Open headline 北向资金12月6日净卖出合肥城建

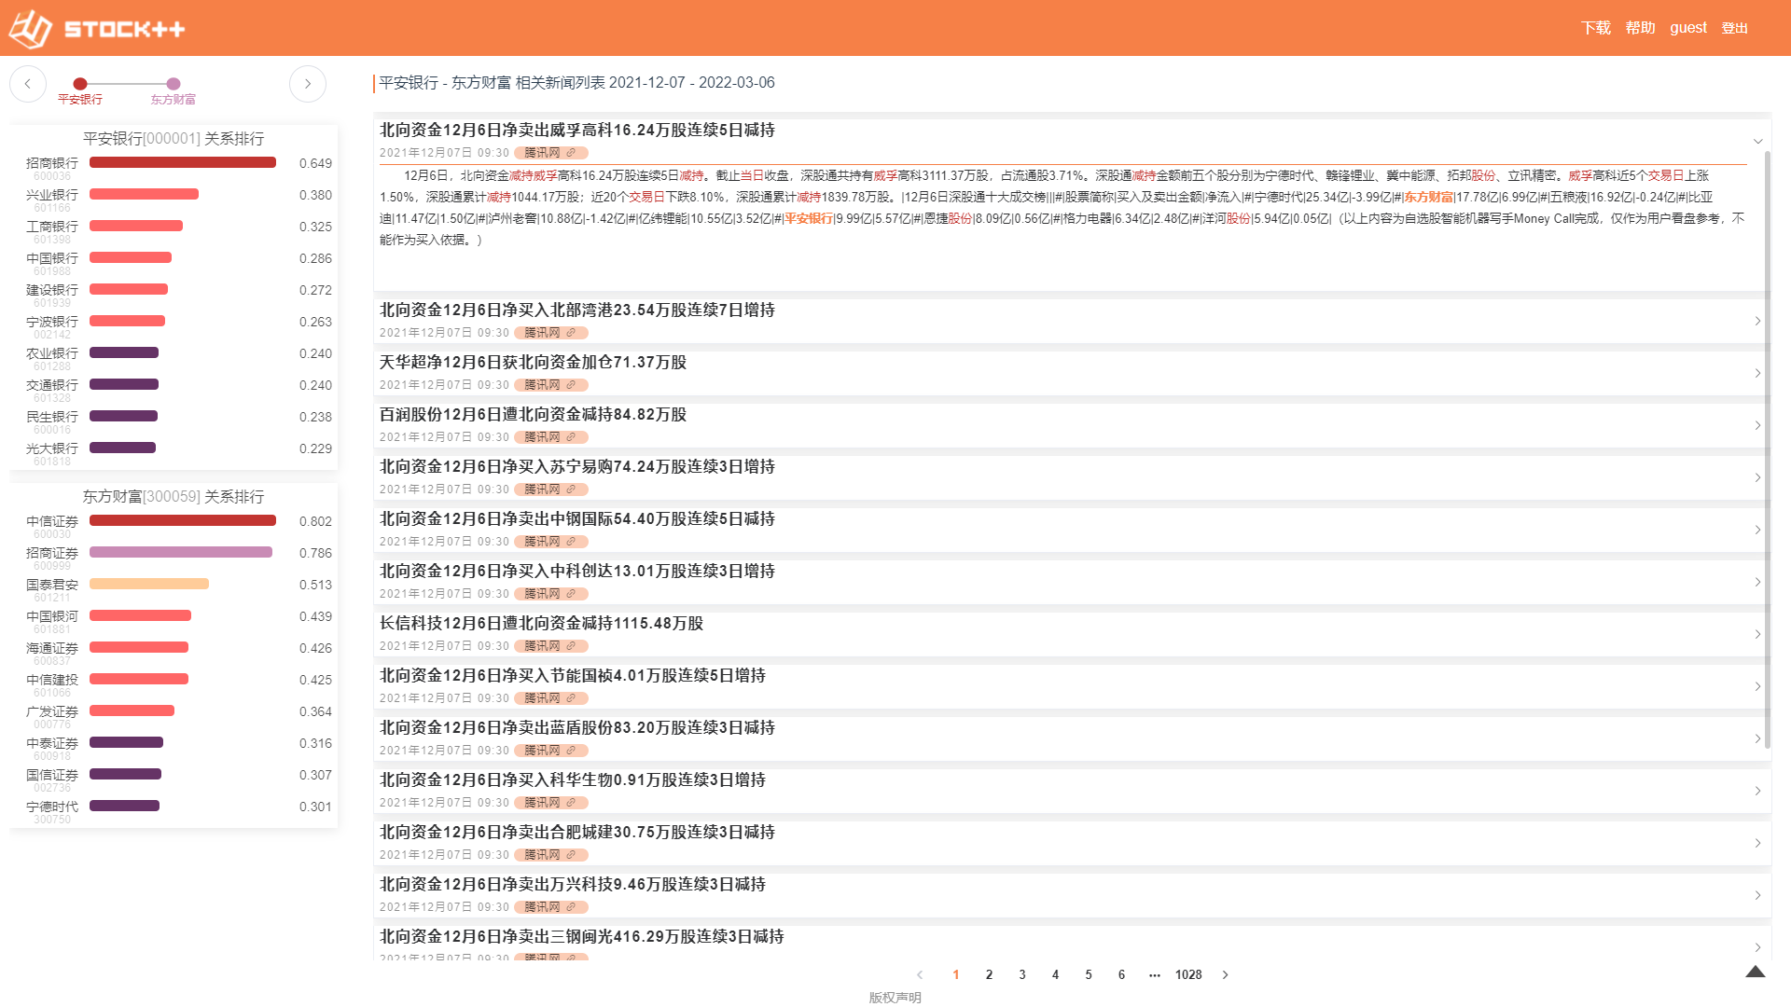click(x=576, y=832)
